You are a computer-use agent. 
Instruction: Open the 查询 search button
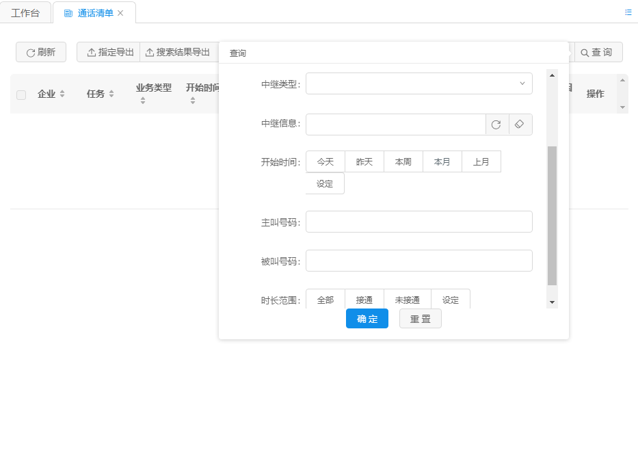[x=597, y=52]
